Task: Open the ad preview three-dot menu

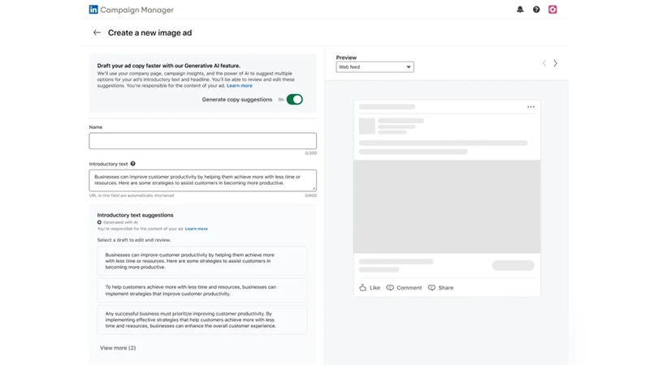Action: 531,107
